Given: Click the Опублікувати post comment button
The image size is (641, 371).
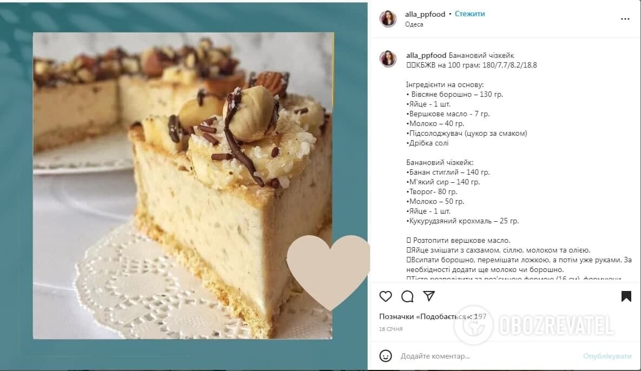Looking at the screenshot, I should [x=607, y=356].
